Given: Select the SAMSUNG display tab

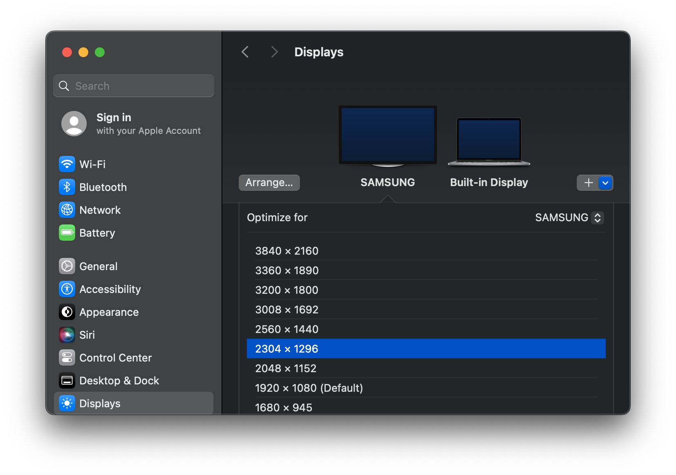Looking at the screenshot, I should tap(387, 182).
